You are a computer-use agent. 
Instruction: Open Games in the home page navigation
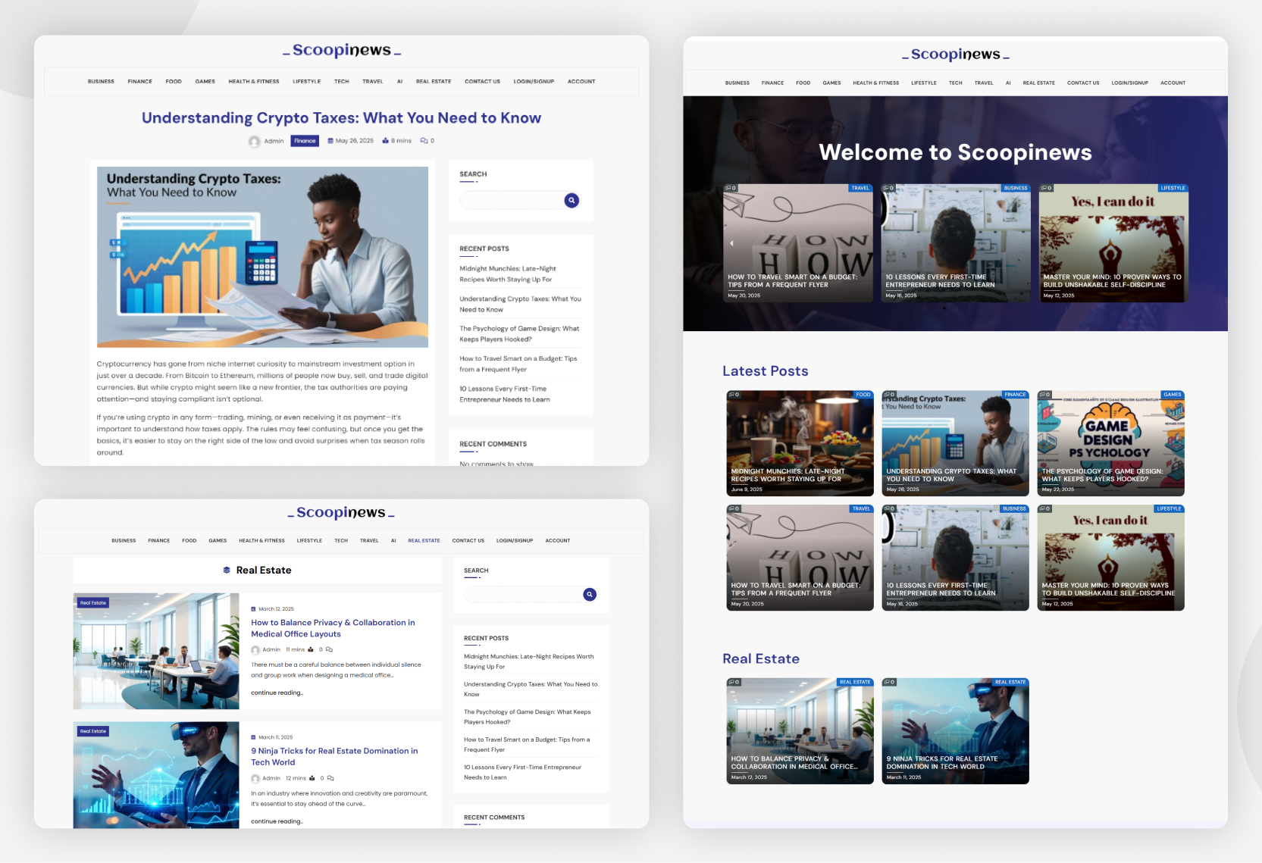click(831, 83)
